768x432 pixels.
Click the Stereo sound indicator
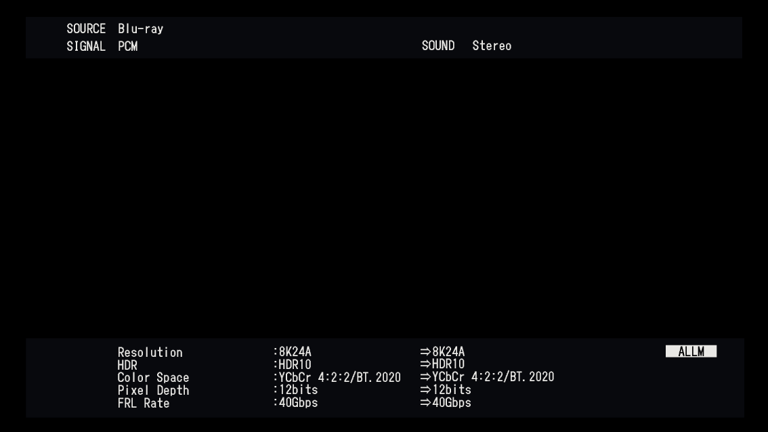click(492, 45)
